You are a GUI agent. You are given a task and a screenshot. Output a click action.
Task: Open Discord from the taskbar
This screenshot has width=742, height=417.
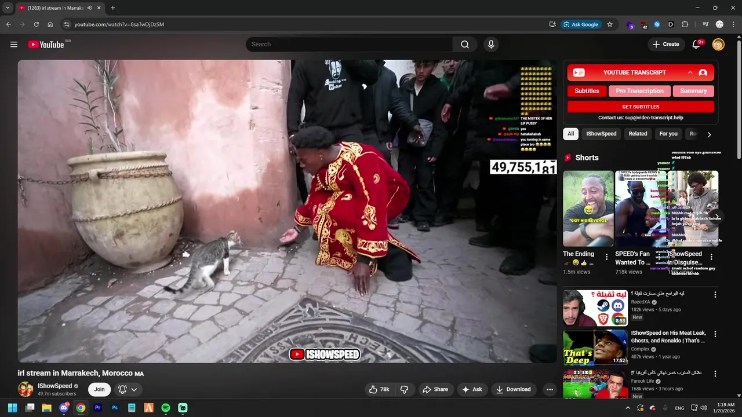(64, 408)
